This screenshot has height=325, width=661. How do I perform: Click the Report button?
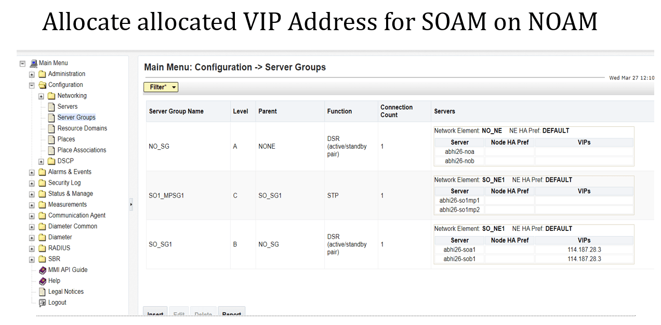coord(231,313)
